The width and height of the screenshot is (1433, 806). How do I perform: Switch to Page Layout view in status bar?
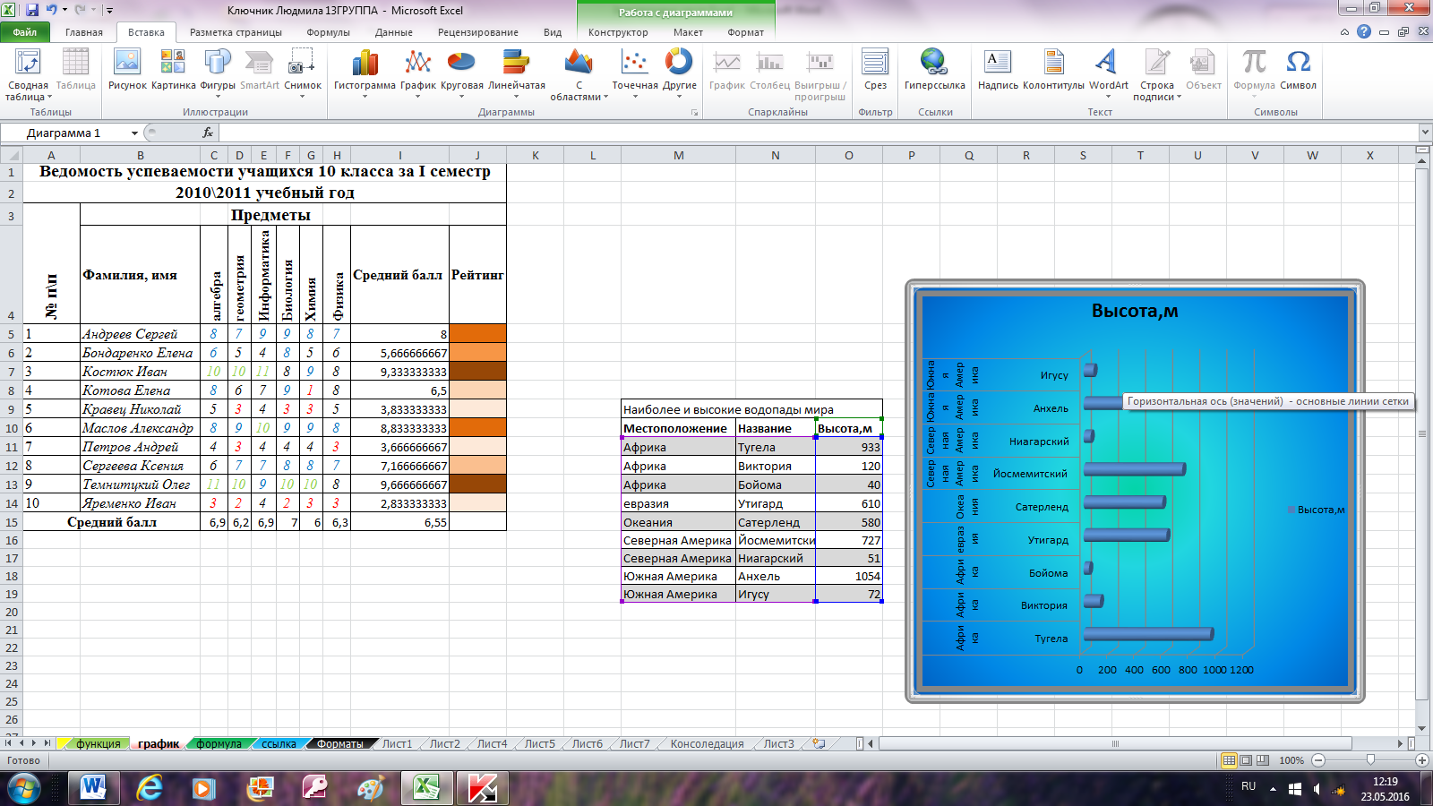[x=1246, y=760]
